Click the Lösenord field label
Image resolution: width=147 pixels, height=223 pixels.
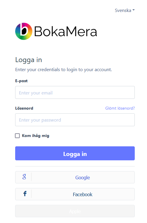pyautogui.click(x=24, y=108)
